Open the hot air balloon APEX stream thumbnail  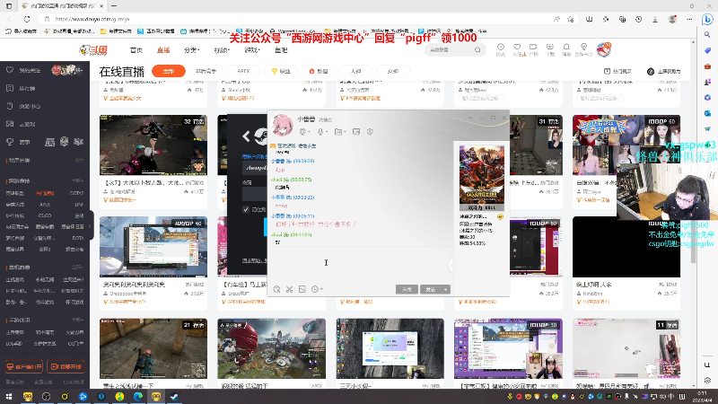[272, 348]
